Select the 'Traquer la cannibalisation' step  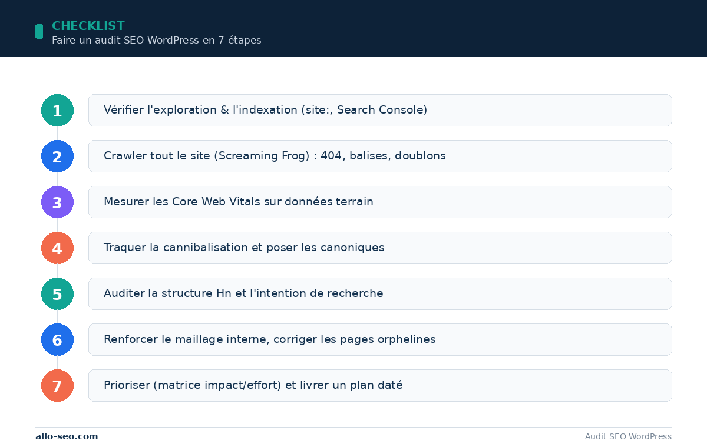click(380, 248)
